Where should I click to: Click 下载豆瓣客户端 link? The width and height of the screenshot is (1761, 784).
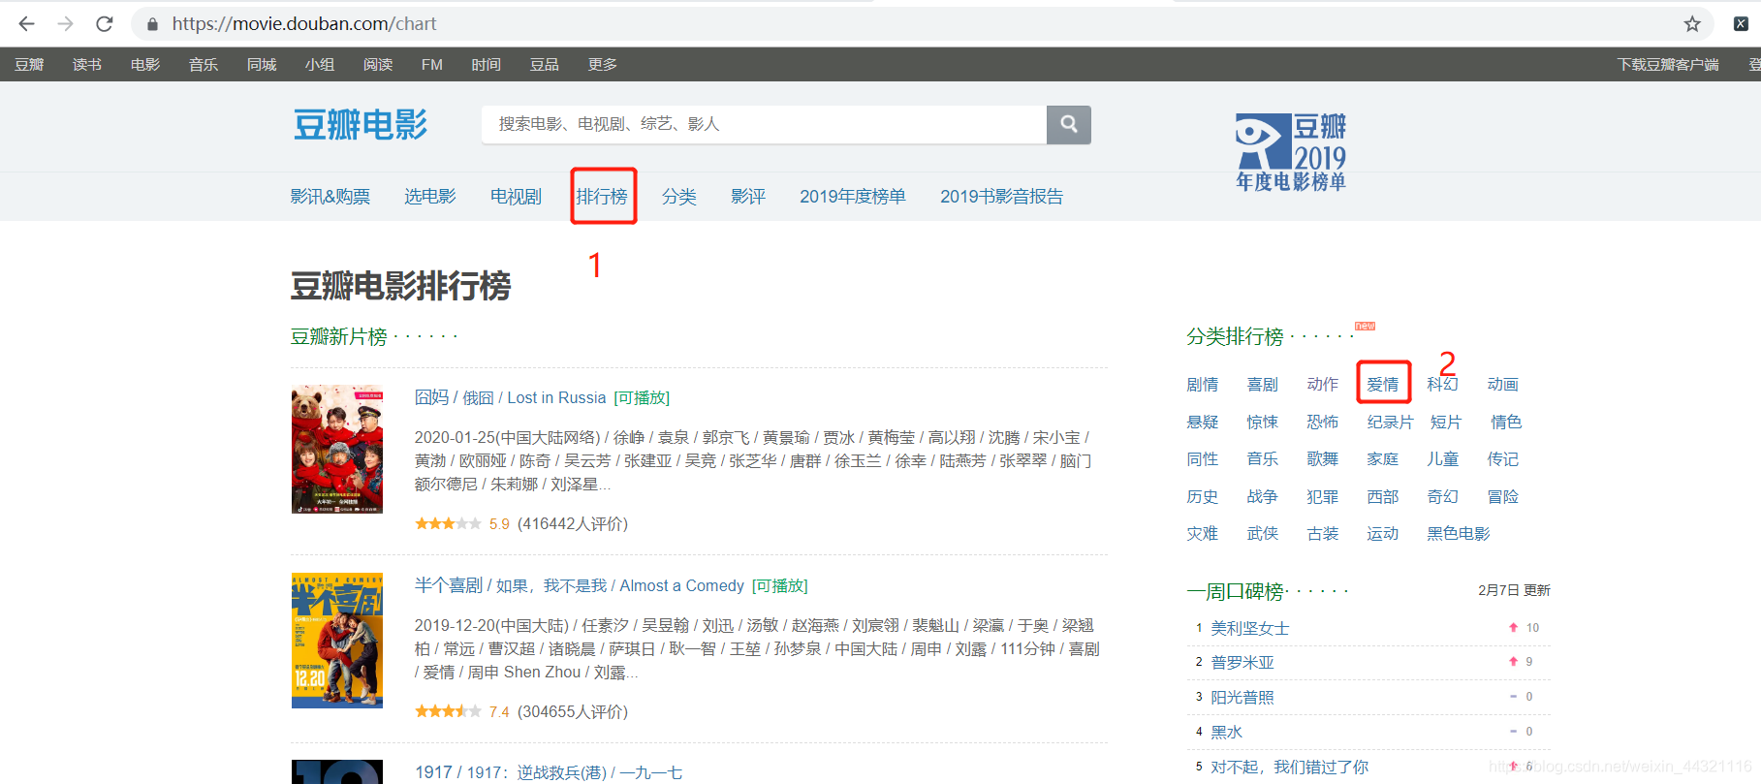point(1668,65)
